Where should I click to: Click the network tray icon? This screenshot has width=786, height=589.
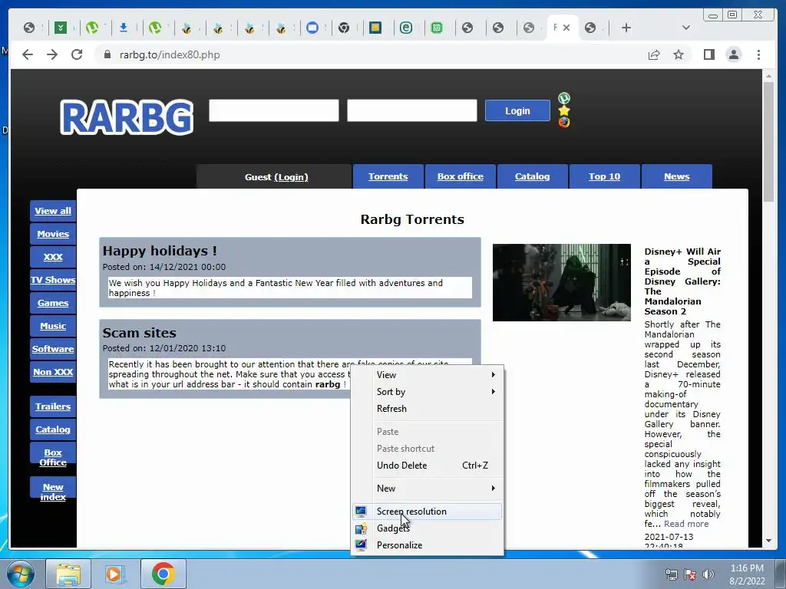coord(671,574)
